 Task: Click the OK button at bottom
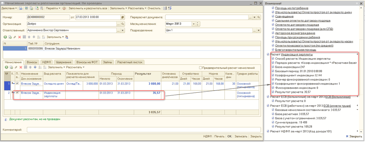tap(229, 137)
